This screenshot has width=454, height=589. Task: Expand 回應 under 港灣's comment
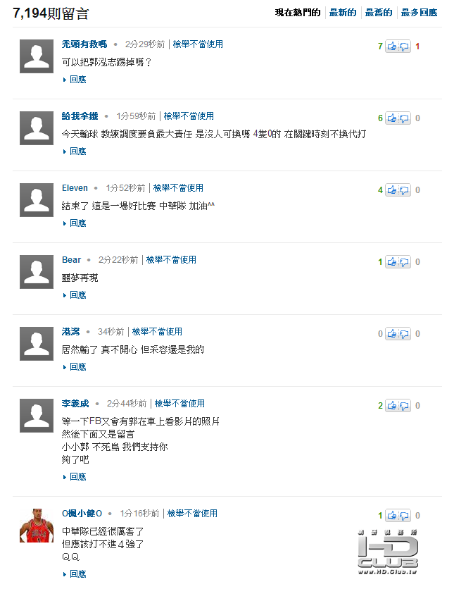click(x=77, y=367)
